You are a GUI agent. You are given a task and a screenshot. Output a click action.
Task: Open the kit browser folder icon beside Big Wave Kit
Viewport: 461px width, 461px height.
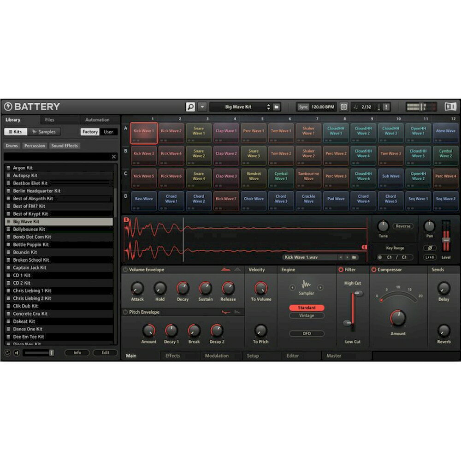coord(276,107)
